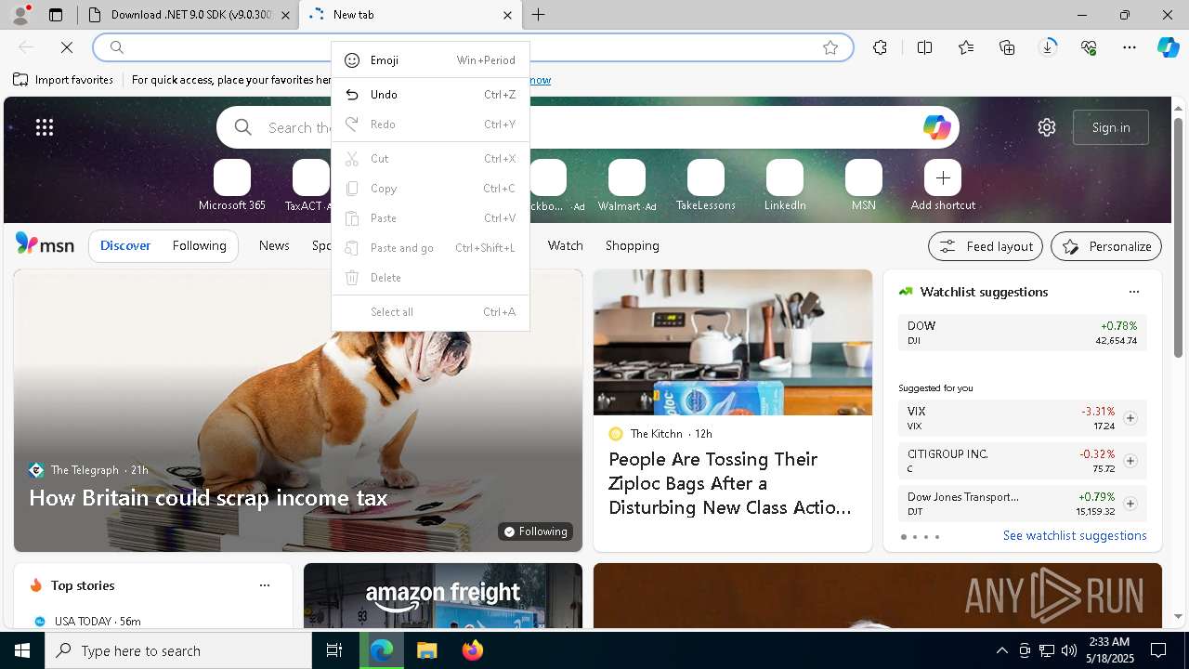Open Copilot sidebar icon
This screenshot has height=669, width=1189.
coord(1168,47)
